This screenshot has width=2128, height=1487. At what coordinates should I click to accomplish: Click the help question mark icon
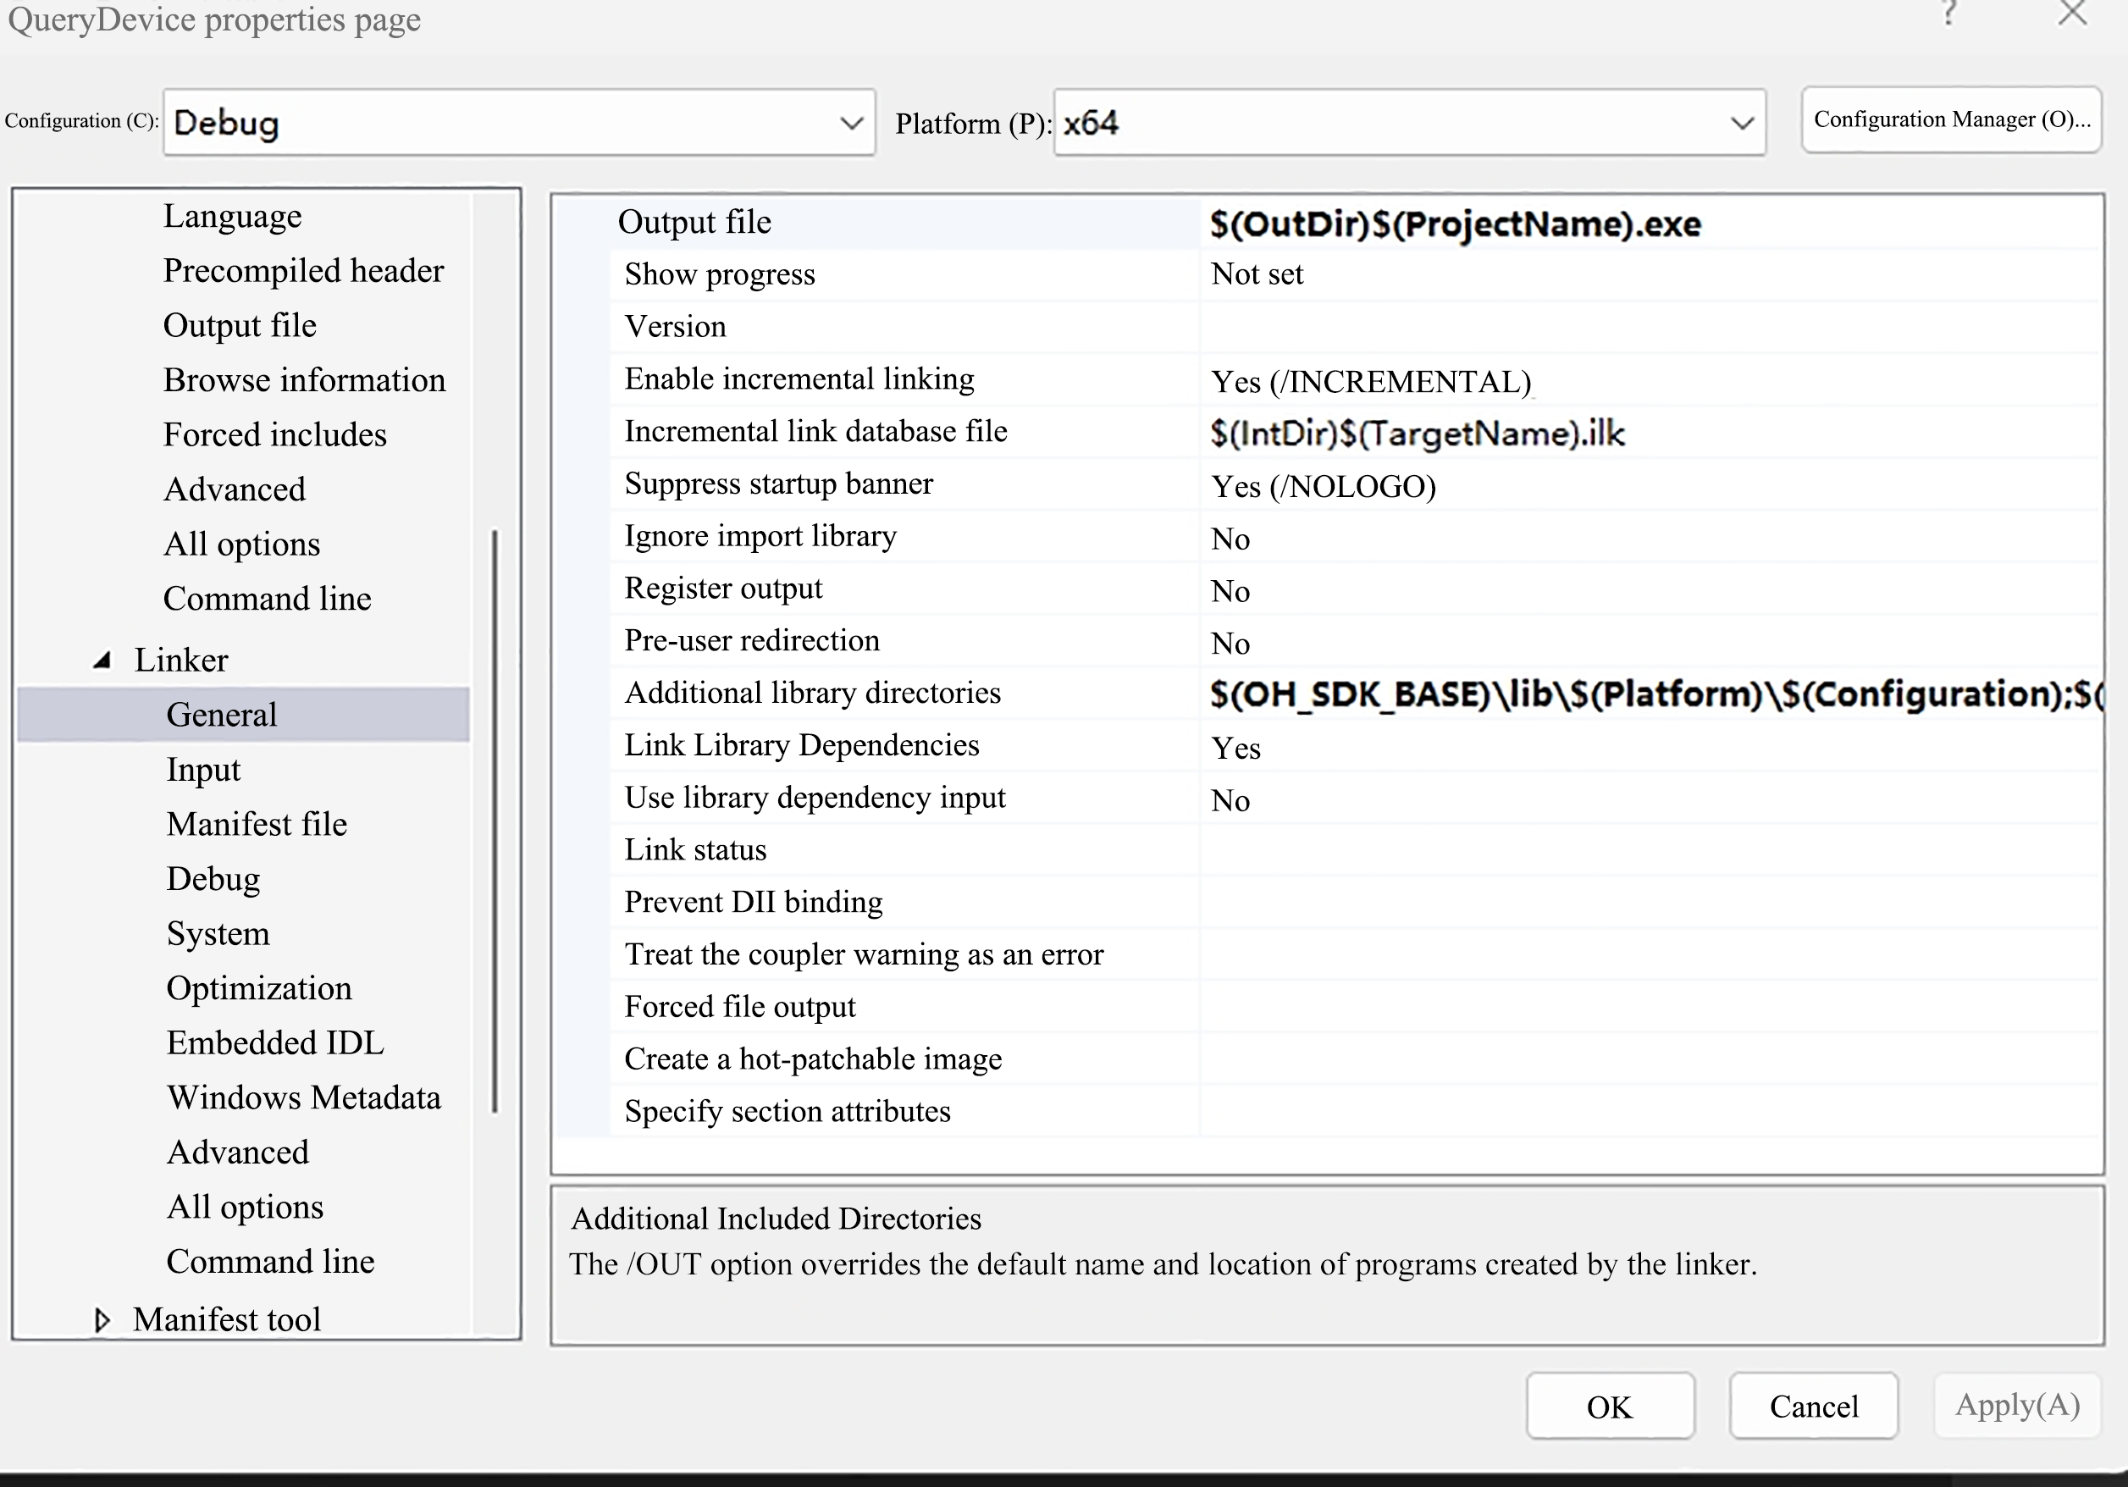pos(1948,13)
